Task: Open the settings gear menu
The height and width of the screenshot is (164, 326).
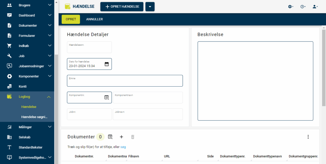Action: [290, 7]
